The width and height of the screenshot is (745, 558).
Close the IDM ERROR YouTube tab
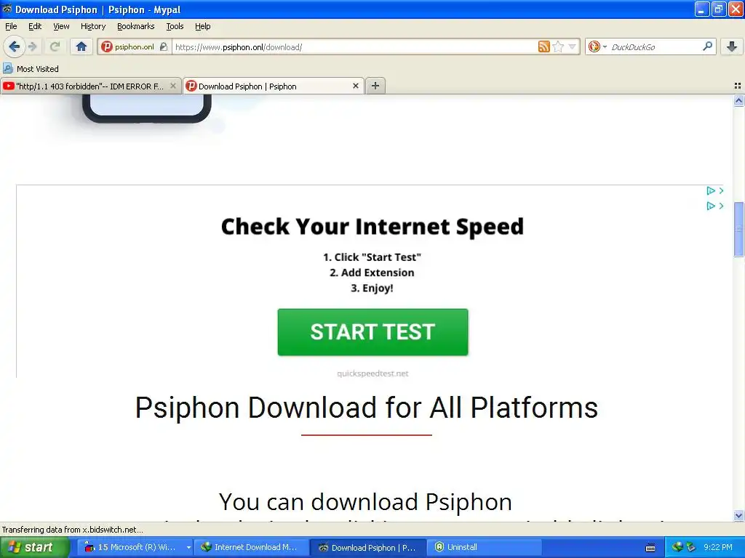click(173, 86)
